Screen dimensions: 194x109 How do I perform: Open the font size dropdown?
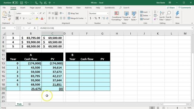click(x=38, y=13)
